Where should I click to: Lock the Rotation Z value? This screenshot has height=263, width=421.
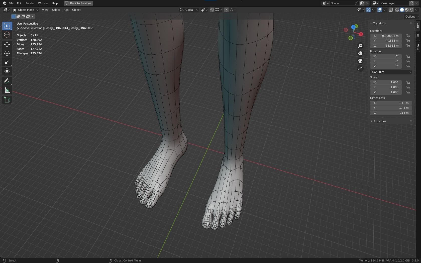[408, 66]
